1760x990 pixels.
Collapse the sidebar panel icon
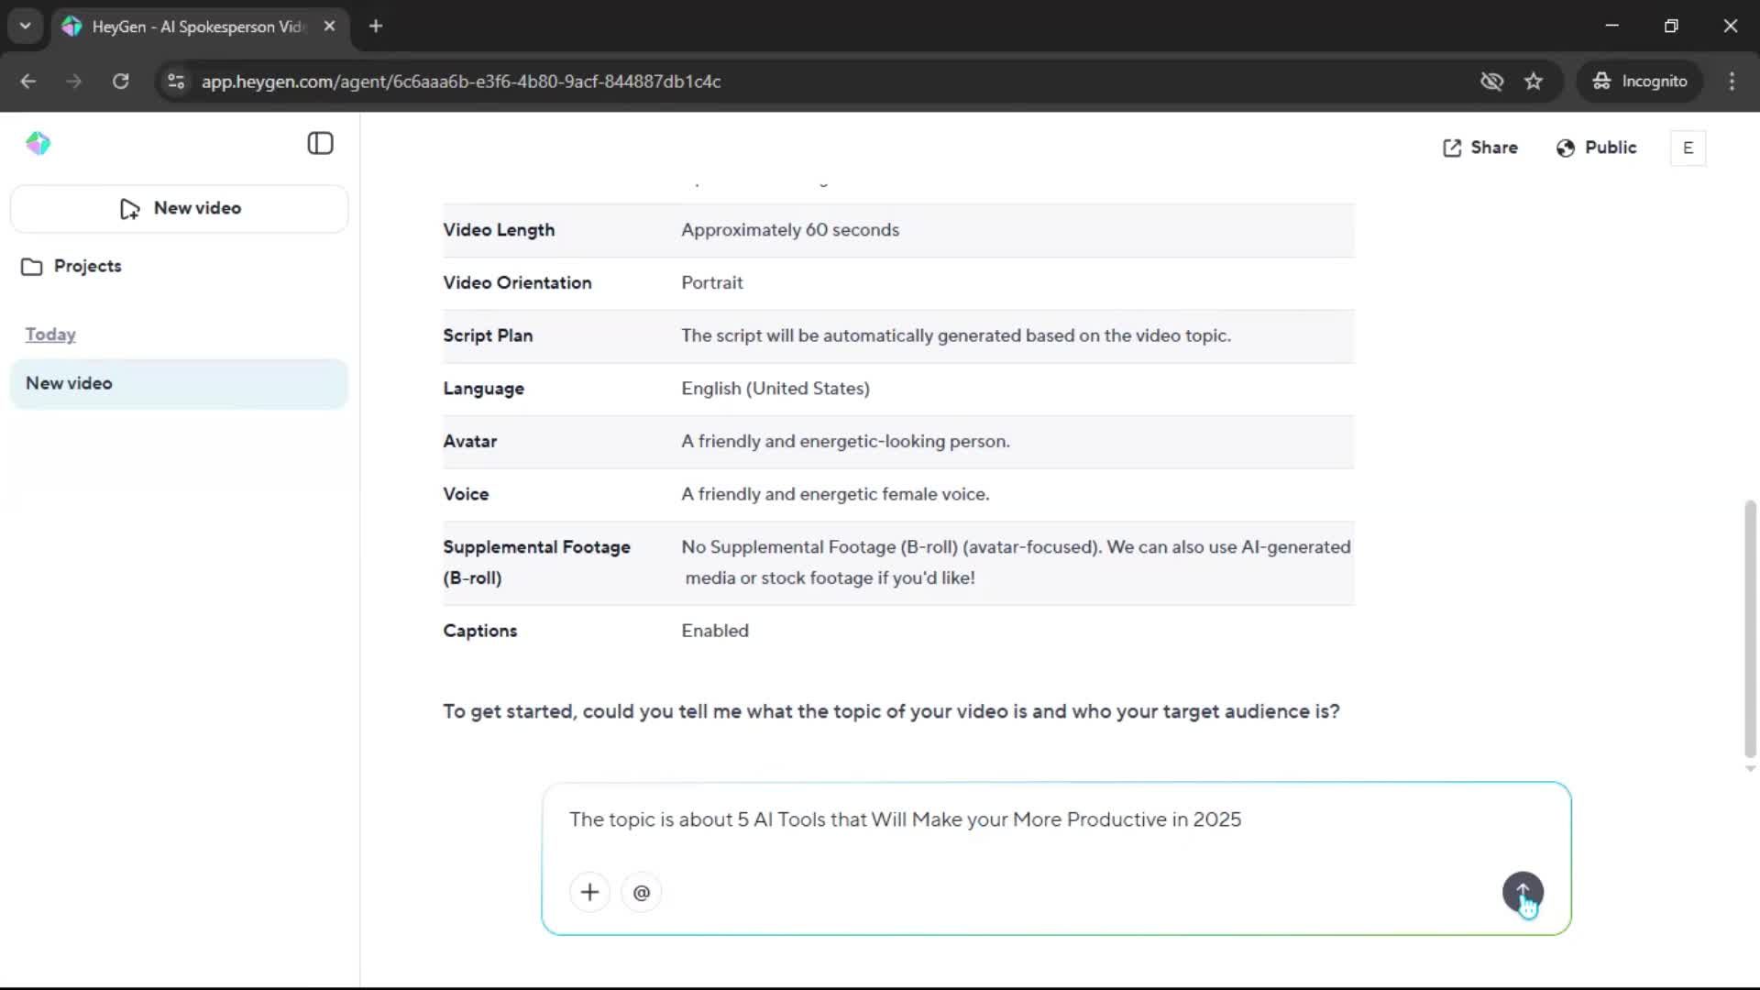pos(320,144)
